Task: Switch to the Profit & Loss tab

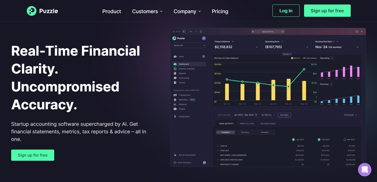Action: click(247, 124)
